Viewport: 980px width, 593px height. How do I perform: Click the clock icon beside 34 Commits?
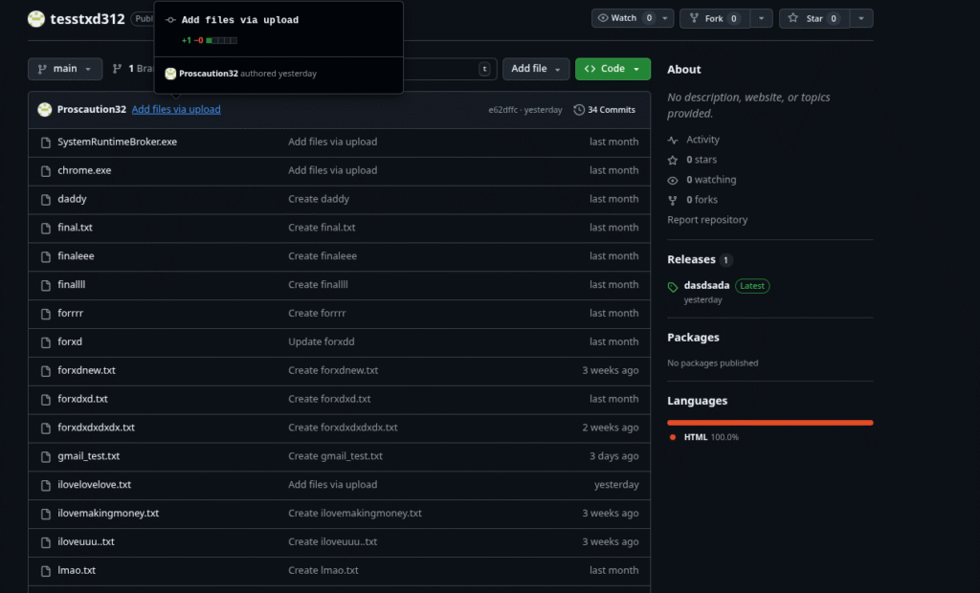(x=579, y=110)
